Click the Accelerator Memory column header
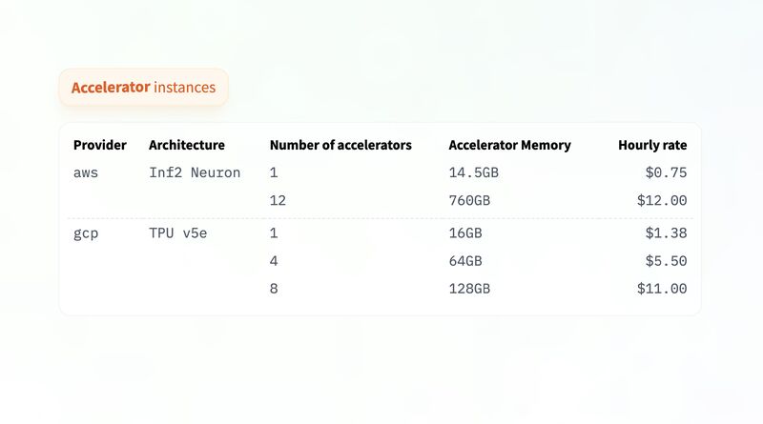Viewport: 763px width, 424px height. point(509,145)
